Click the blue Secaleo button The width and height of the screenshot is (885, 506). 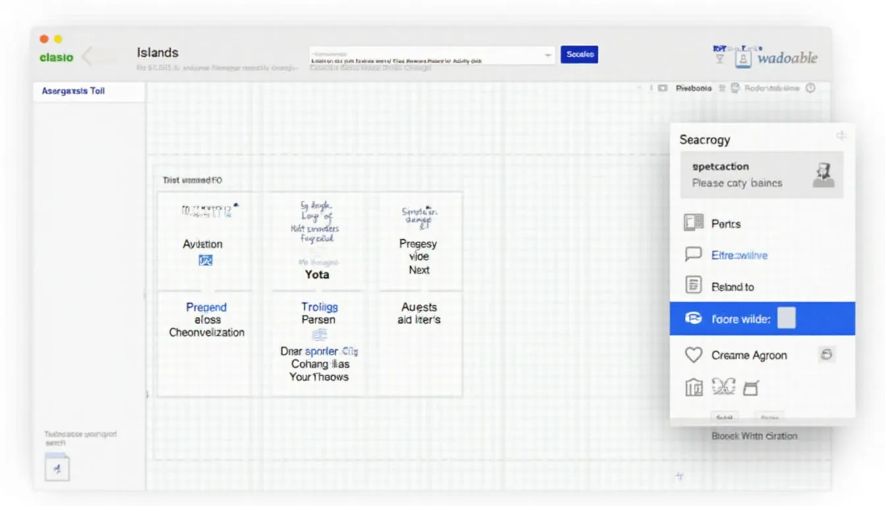[579, 54]
